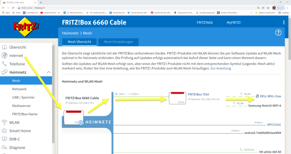Open the Gmail bookmark
Screen dimensions: 291x154
(16, 12)
